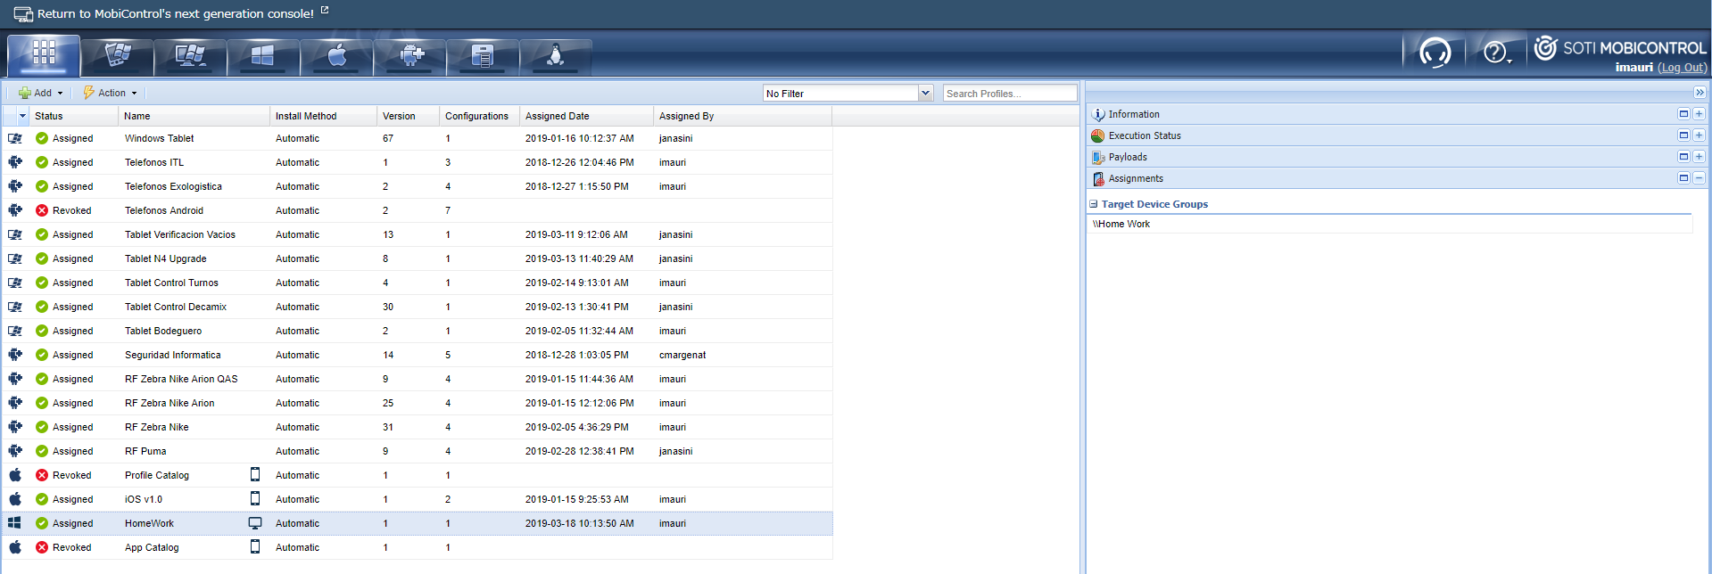Click the Log Out link
Screen dimensions: 1712x574
click(x=1682, y=68)
